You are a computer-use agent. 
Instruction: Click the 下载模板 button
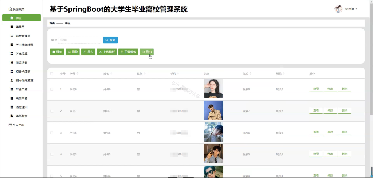tap(128, 52)
